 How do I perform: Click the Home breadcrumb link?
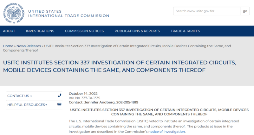[x=8, y=46]
